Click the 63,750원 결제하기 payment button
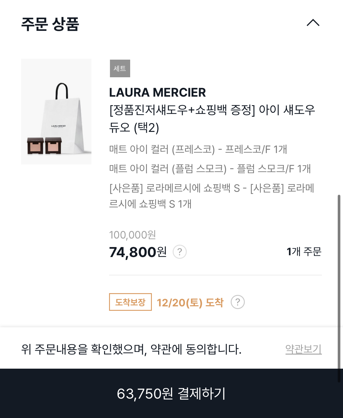 171,393
